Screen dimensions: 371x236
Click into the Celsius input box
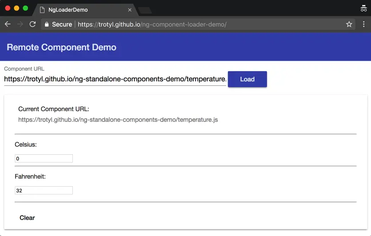coord(44,159)
